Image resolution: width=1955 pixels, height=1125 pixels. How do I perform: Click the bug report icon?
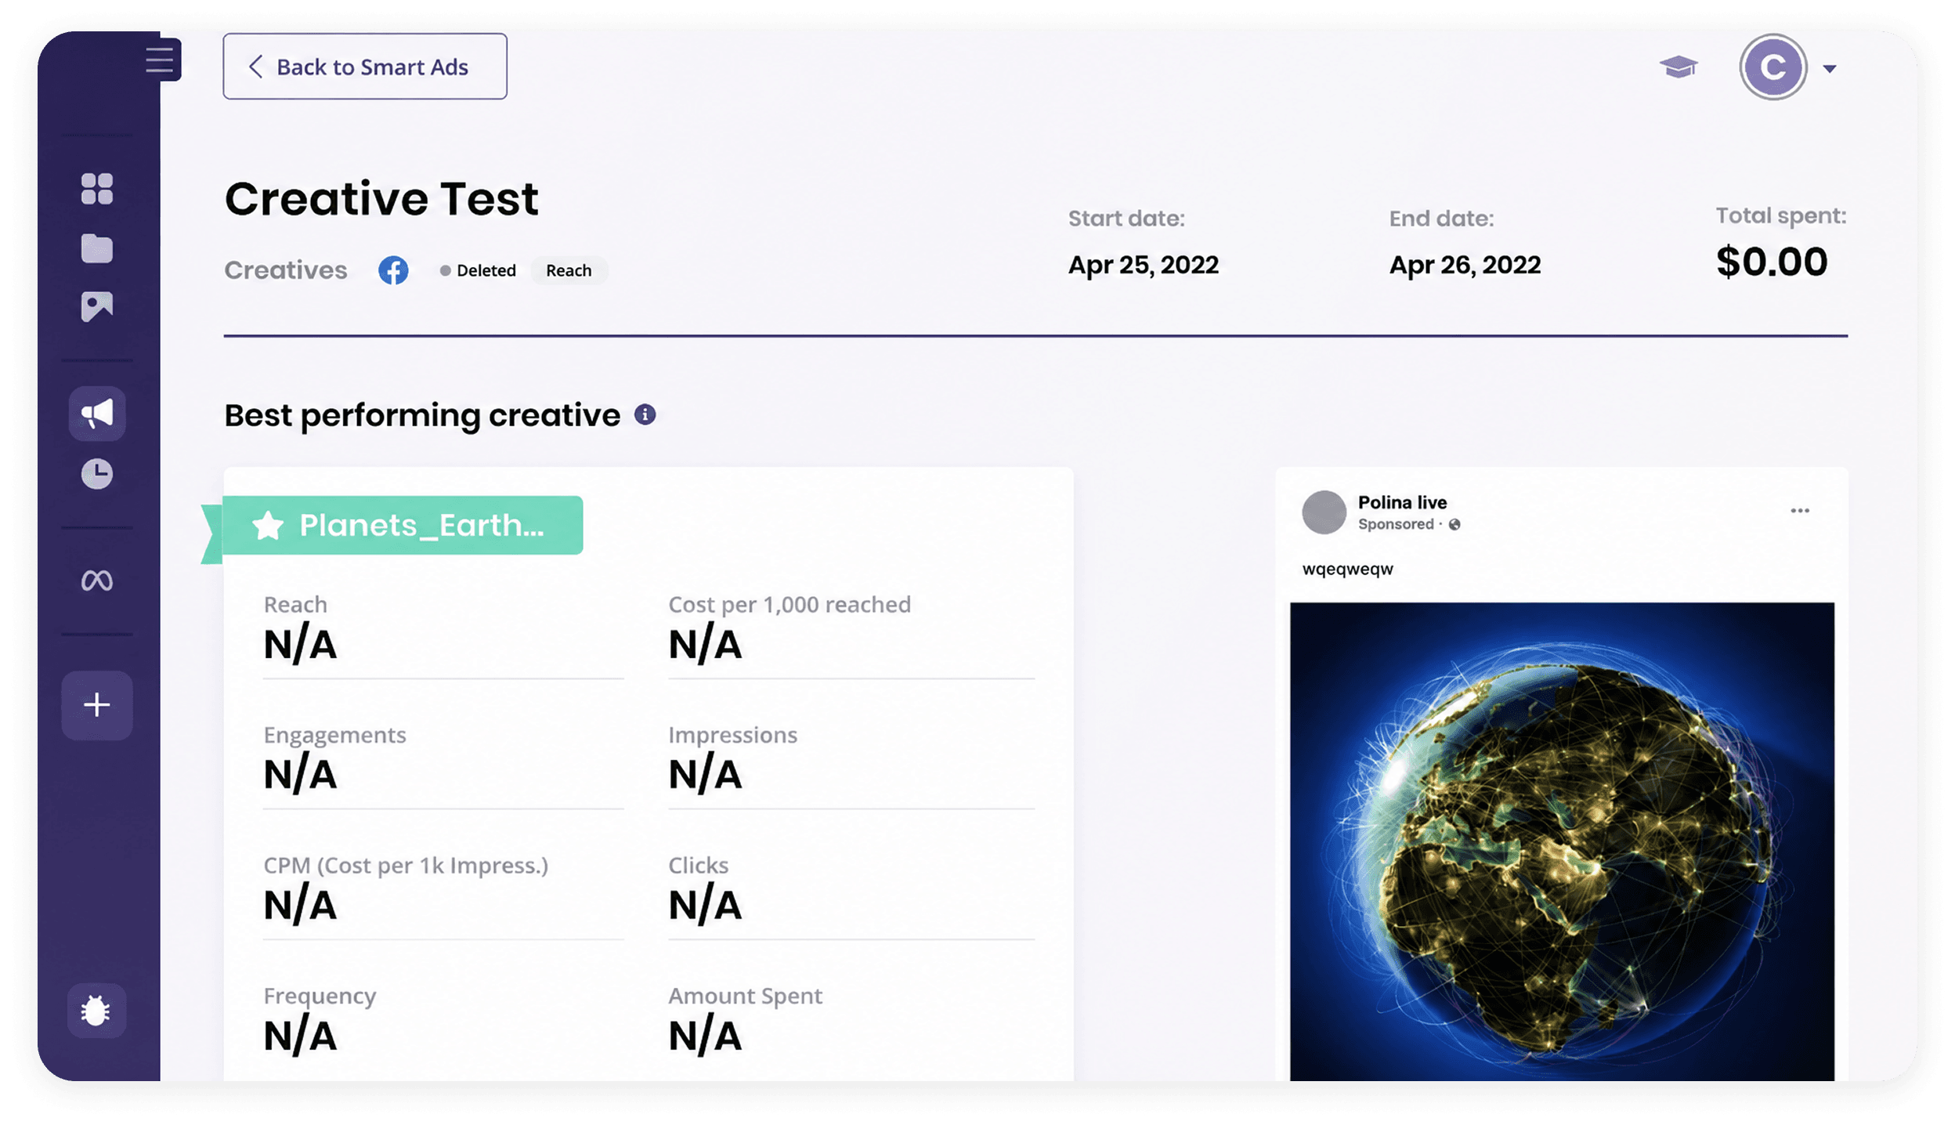pyautogui.click(x=96, y=1011)
